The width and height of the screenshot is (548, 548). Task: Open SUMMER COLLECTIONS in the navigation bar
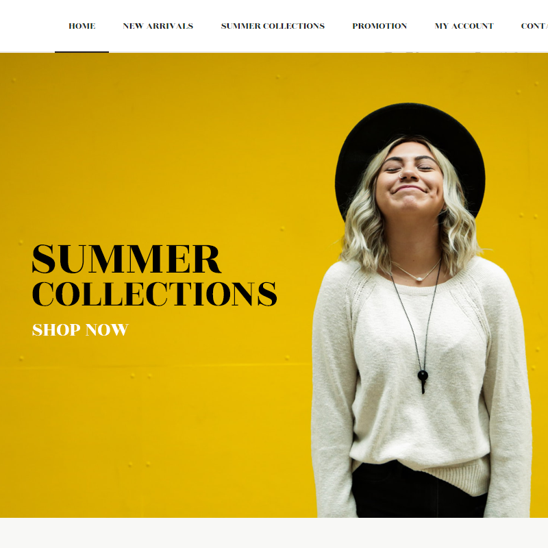click(273, 26)
